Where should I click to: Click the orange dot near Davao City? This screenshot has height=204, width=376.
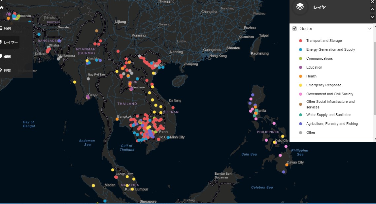click(x=287, y=165)
